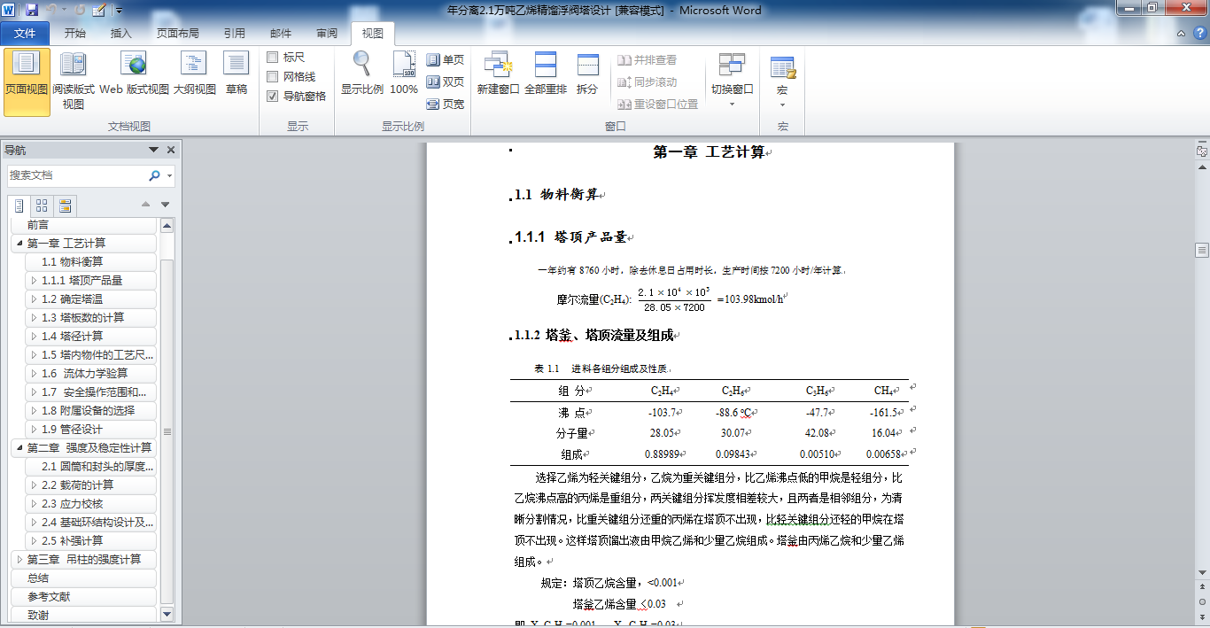Image resolution: width=1210 pixels, height=628 pixels.
Task: Choose One Page zoom (单页)
Action: (x=445, y=60)
